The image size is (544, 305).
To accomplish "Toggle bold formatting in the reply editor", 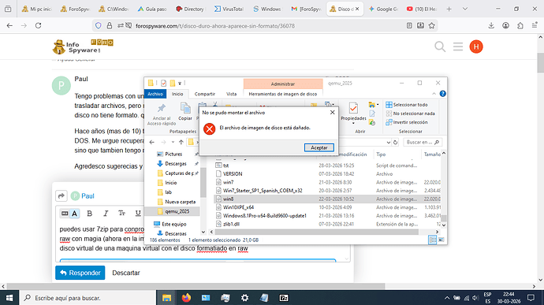I will coord(90,214).
